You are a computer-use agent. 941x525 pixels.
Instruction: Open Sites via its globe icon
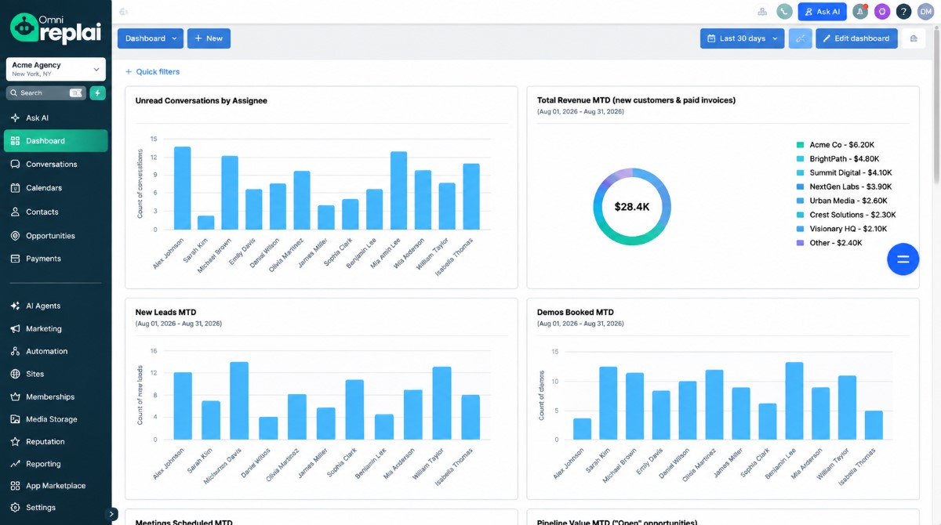click(x=15, y=374)
